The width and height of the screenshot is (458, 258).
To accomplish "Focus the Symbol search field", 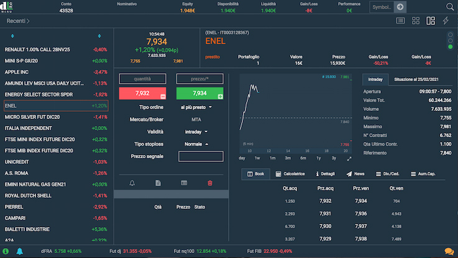I will [382, 7].
